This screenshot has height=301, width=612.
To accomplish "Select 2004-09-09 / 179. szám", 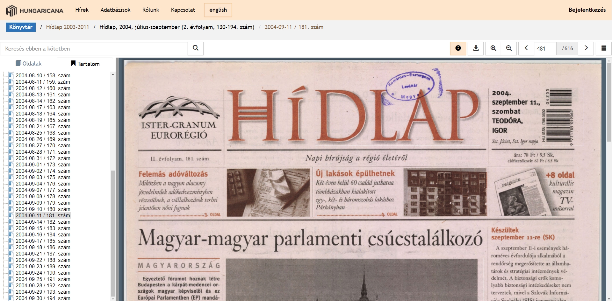I will coord(43,203).
